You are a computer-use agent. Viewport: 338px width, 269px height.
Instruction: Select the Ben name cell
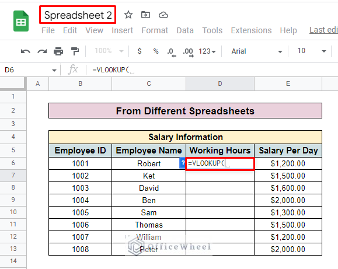[149, 201]
